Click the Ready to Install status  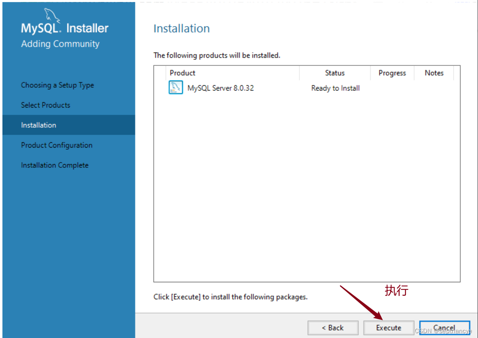[x=336, y=88]
